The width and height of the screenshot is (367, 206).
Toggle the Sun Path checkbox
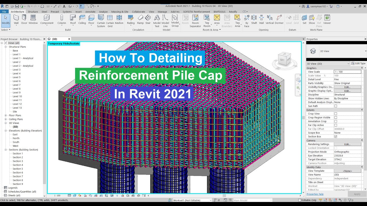click(x=336, y=106)
